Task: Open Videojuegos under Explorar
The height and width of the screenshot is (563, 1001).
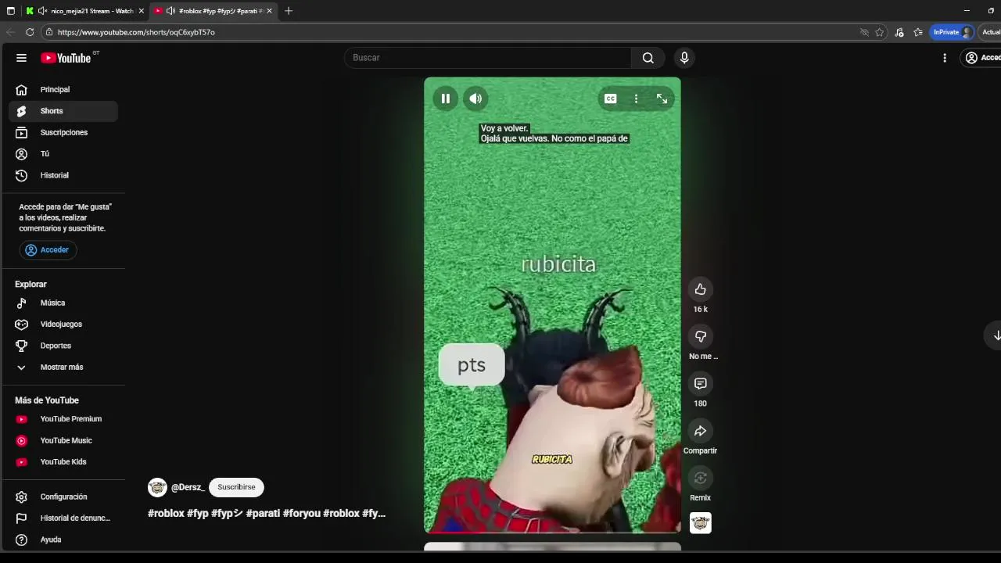Action: [63, 325]
